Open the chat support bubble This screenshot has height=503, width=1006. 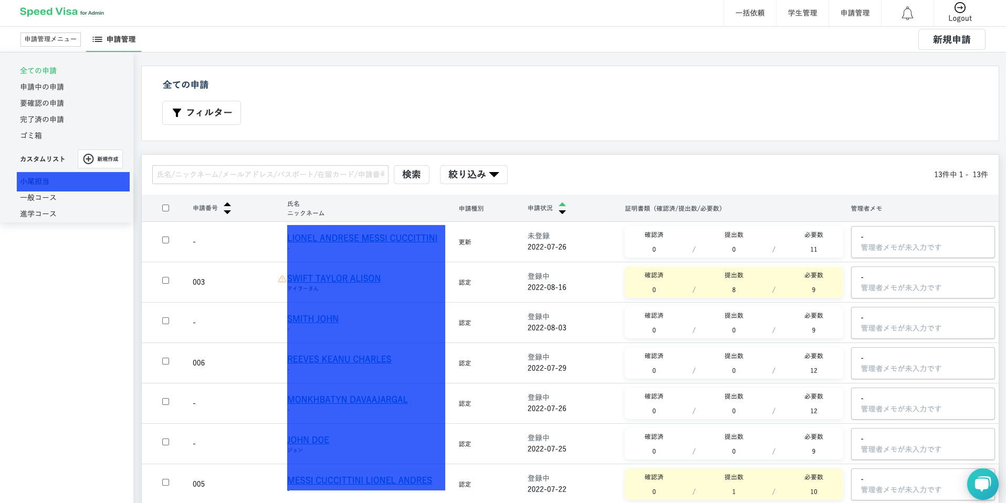pos(982,484)
